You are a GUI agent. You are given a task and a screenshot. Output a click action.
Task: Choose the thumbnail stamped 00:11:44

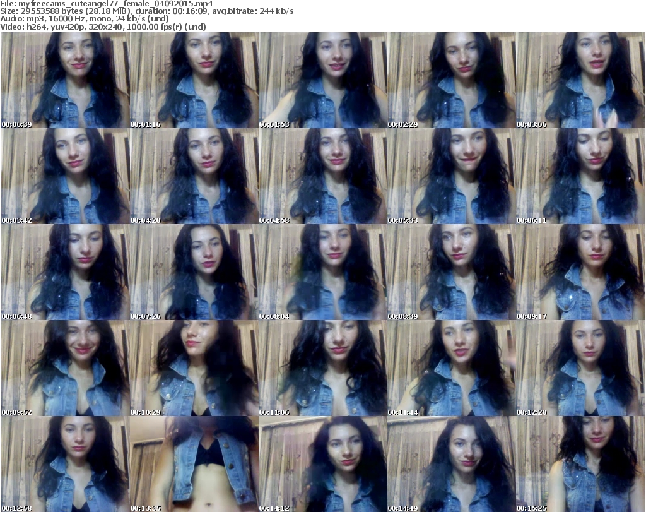tap(452, 368)
